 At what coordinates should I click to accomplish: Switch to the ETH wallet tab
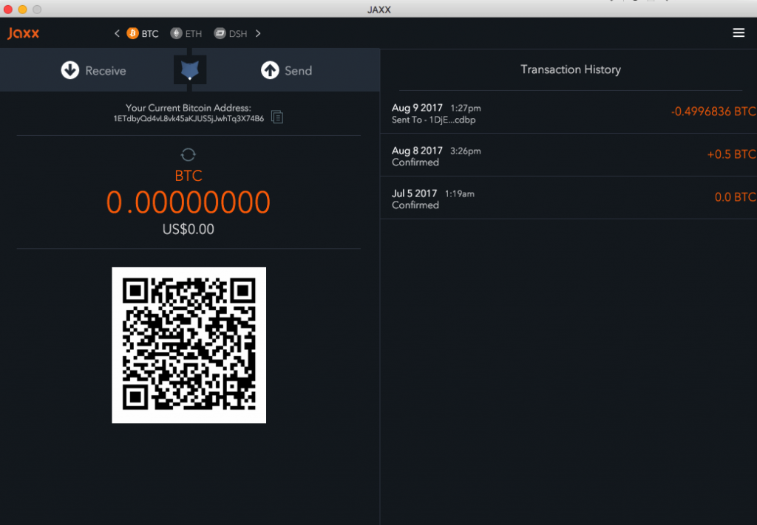tap(194, 34)
